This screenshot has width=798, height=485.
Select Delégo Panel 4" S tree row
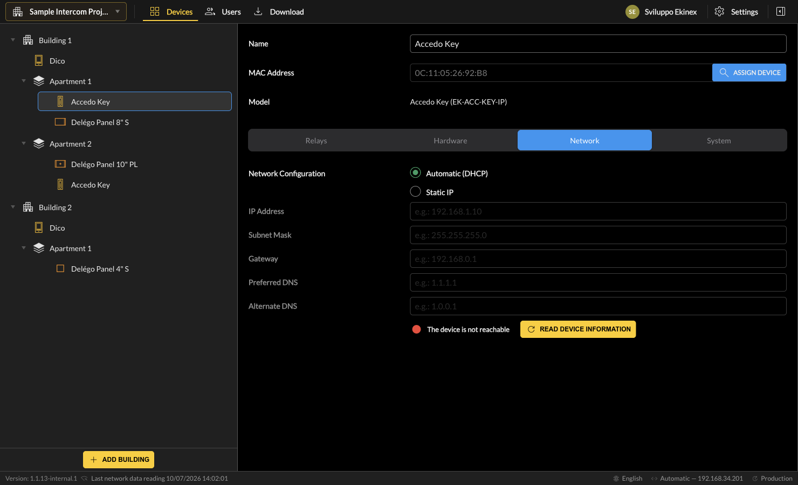pos(135,269)
